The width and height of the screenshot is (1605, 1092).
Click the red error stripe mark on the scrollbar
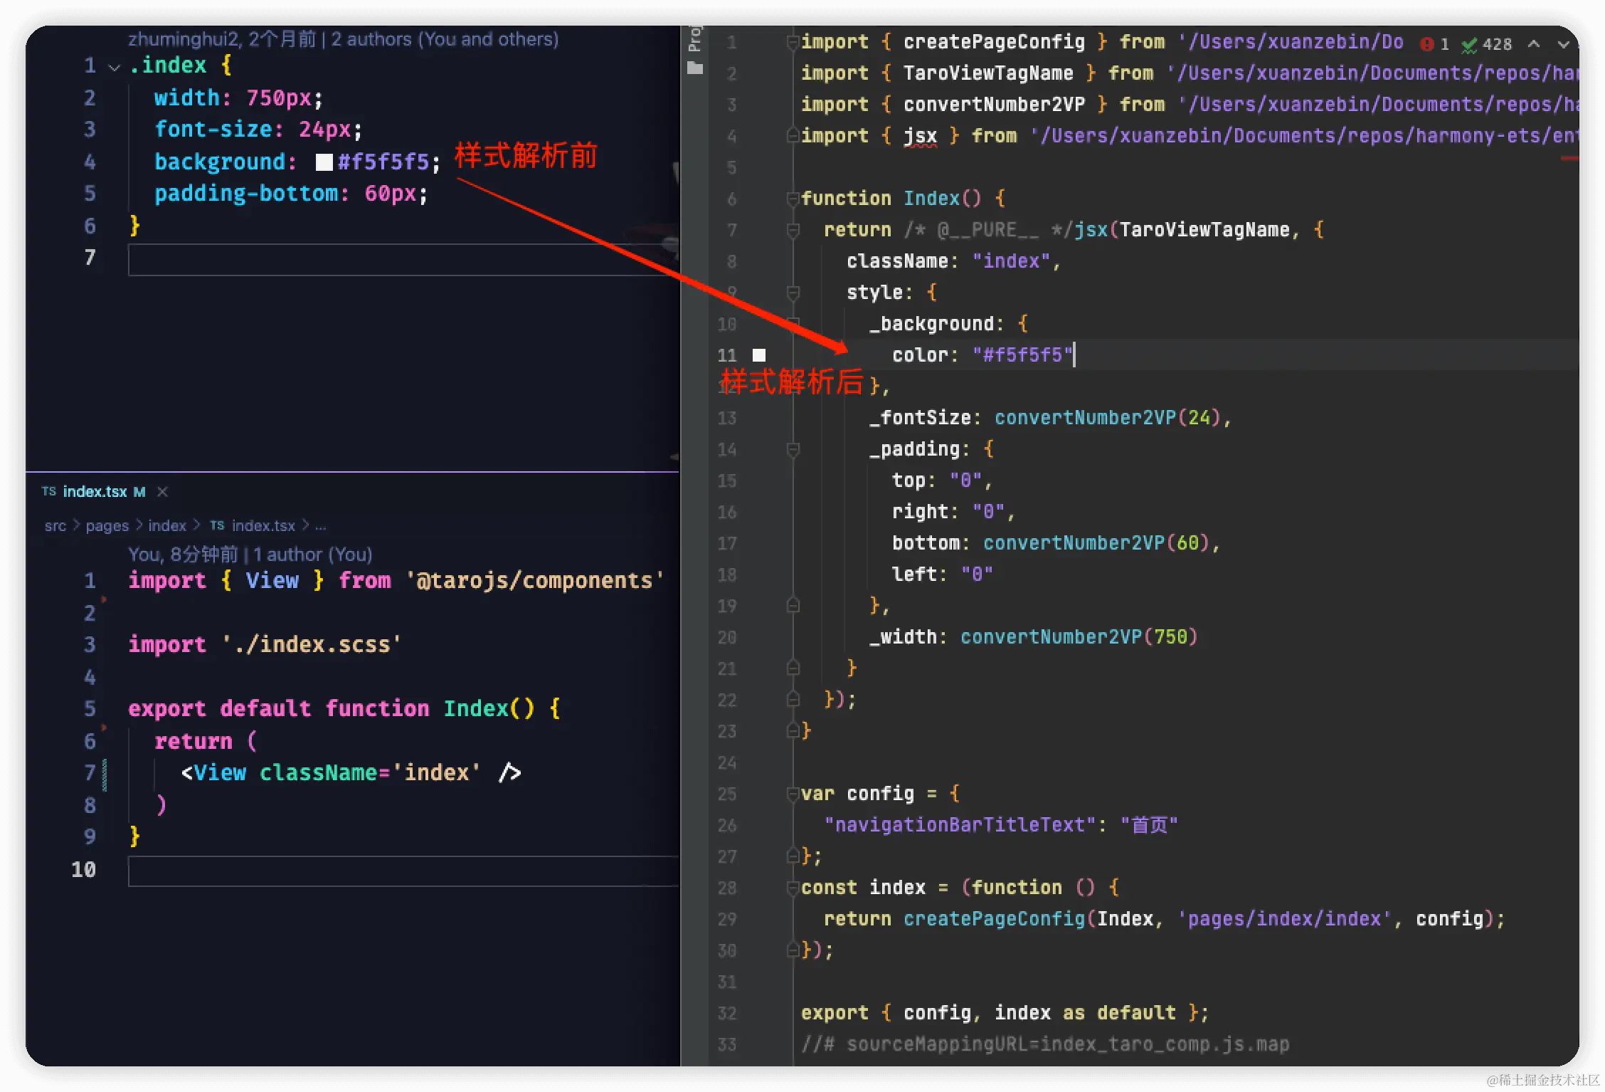click(x=1569, y=158)
